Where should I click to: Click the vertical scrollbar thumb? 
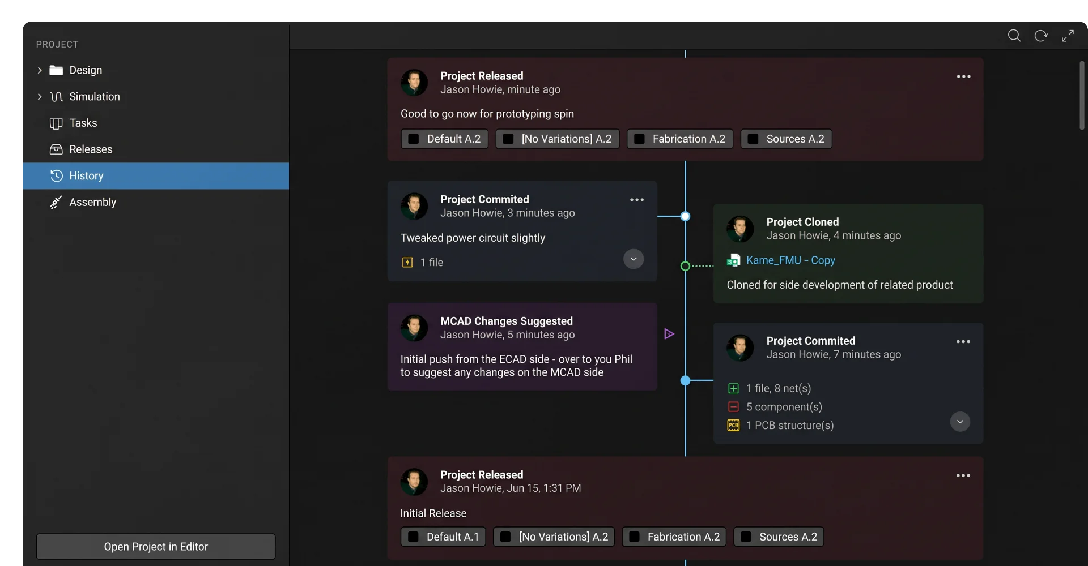(x=1082, y=95)
